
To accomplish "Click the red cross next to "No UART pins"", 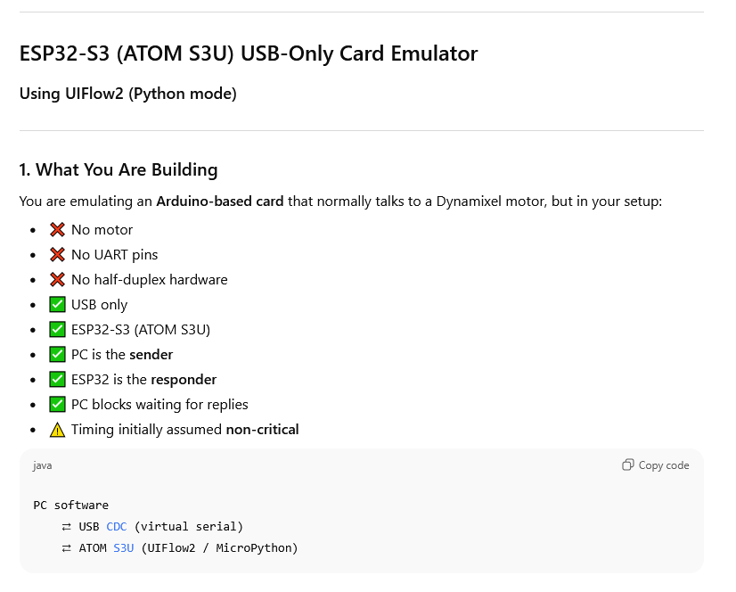I will coord(58,255).
